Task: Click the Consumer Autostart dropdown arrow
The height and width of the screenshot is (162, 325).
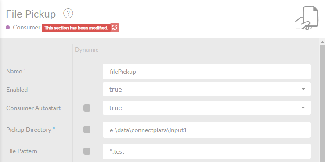Action: (303, 108)
